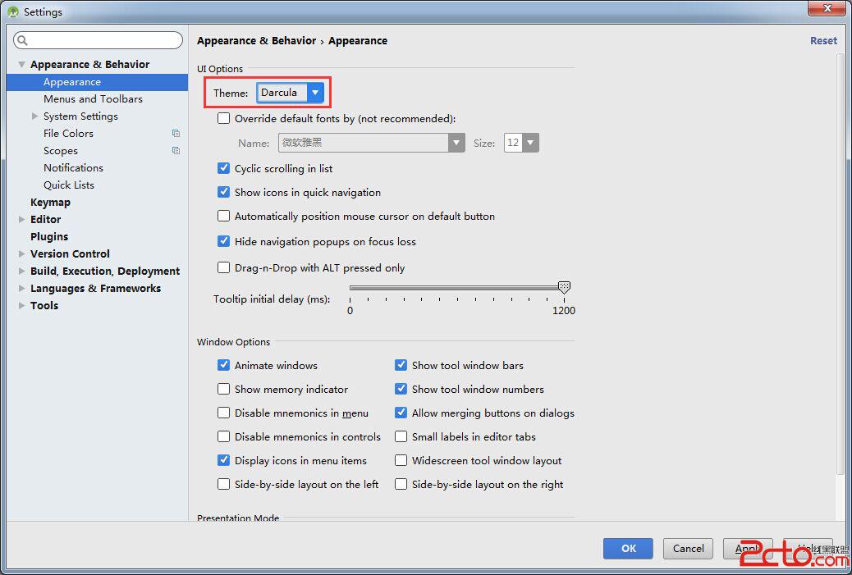Open the Theme dropdown showing Darcula
The image size is (852, 575).
(x=291, y=93)
